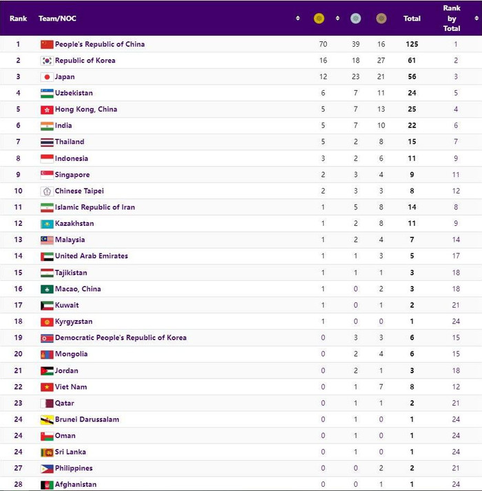This screenshot has width=482, height=491.
Task: Click the Brunei Darussalam flag icon
Action: point(47,419)
